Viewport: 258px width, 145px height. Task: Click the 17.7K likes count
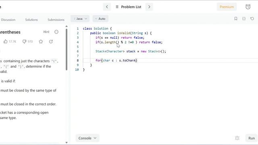coord(12,41)
